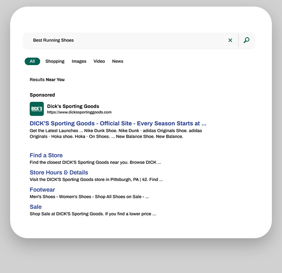Screen dimensions: 282x273
Task: Clear the search box with the X icon
Action: click(x=230, y=40)
